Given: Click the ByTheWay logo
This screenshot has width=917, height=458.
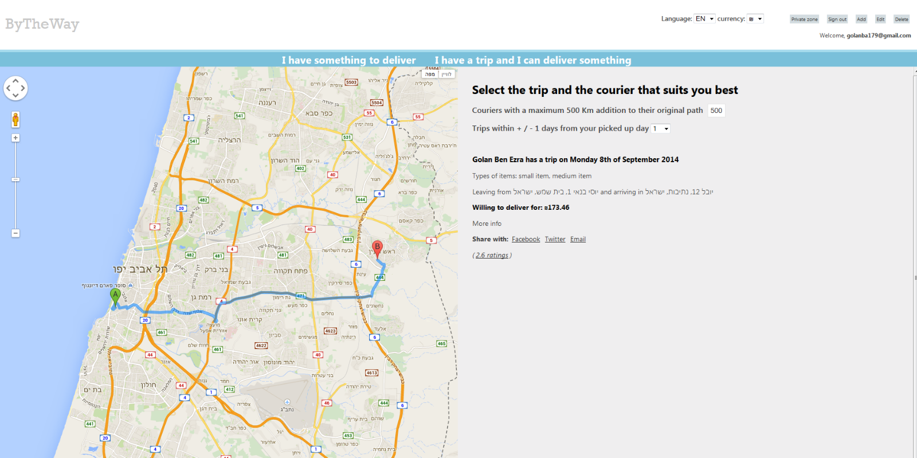Looking at the screenshot, I should (x=42, y=24).
